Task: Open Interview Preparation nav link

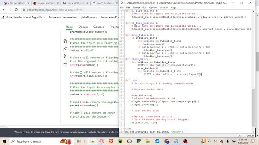Action: coord(63,17)
